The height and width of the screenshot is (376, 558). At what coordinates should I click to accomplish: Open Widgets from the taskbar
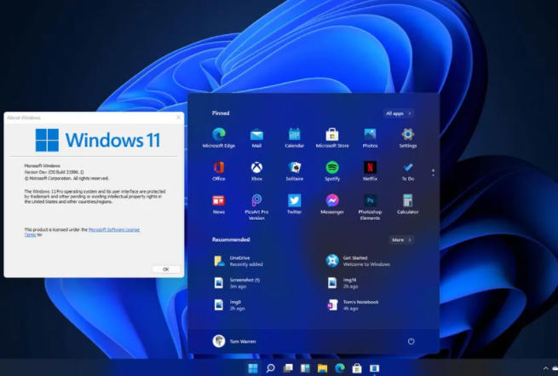point(305,367)
